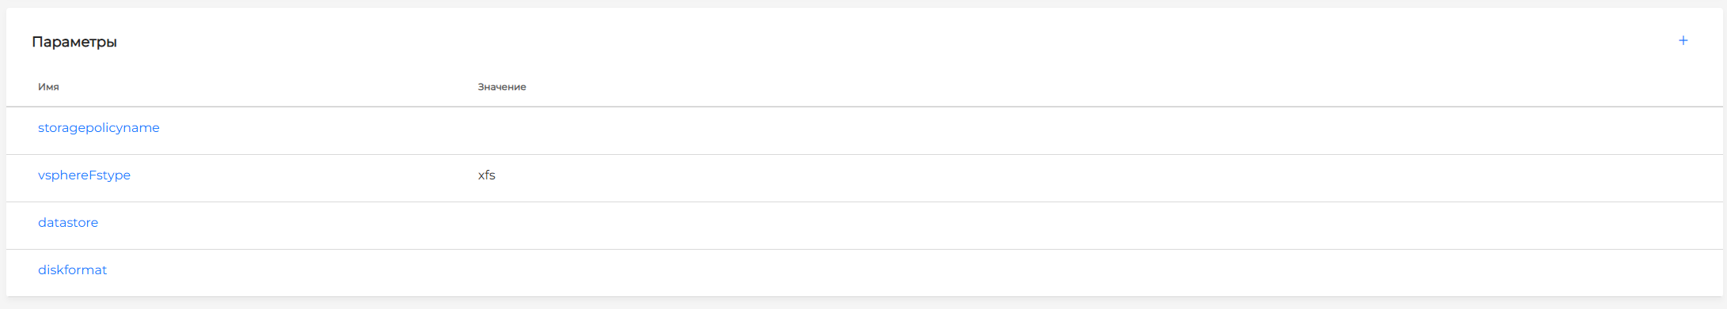Add a new parameter with plus icon
This screenshot has height=309, width=1727.
pyautogui.click(x=1683, y=40)
